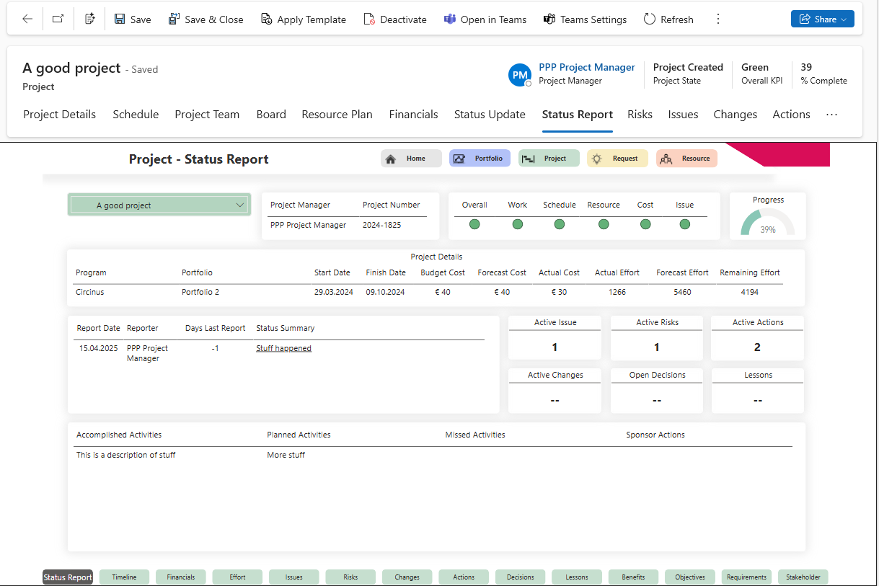The height and width of the screenshot is (586, 879).
Task: Switch to the Financials tab
Action: (413, 115)
